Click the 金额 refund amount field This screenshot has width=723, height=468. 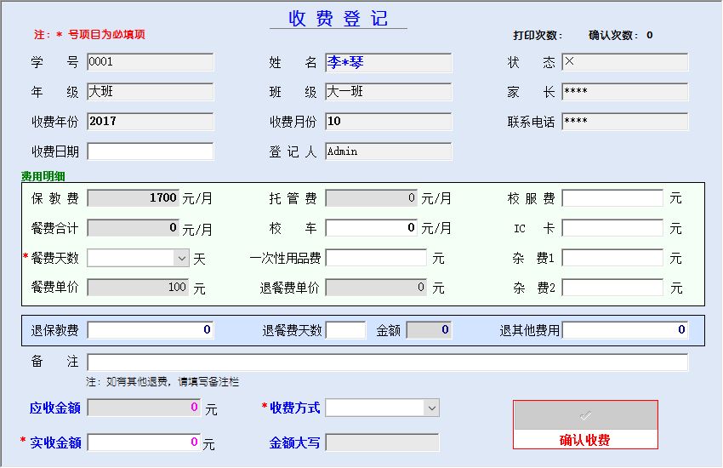click(429, 330)
